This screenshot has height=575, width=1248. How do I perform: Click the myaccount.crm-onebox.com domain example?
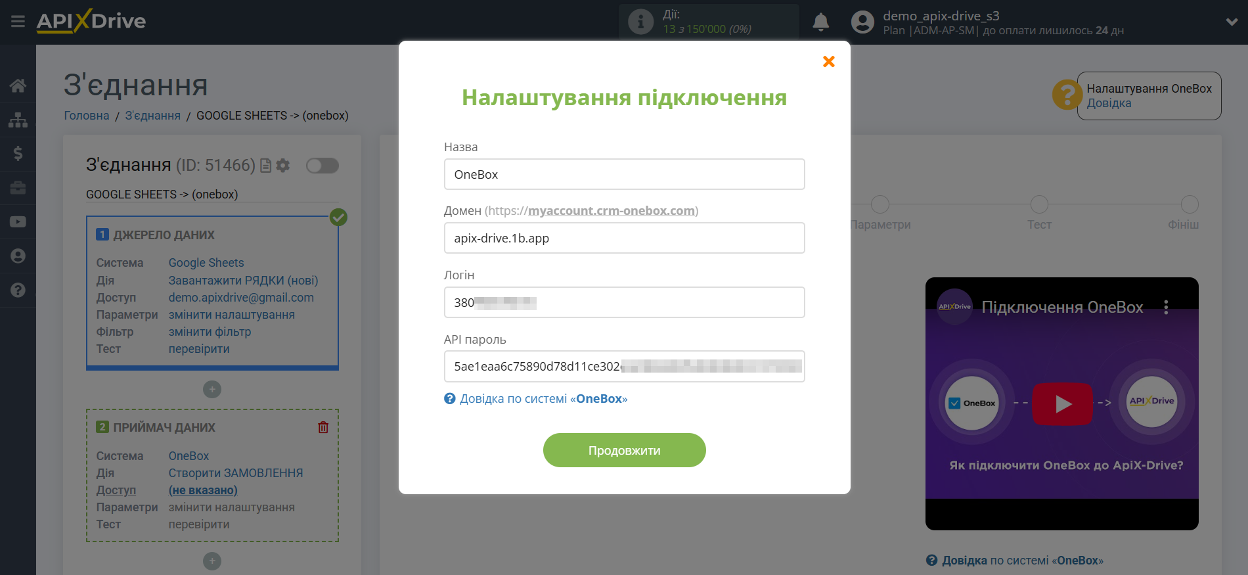[x=612, y=211]
